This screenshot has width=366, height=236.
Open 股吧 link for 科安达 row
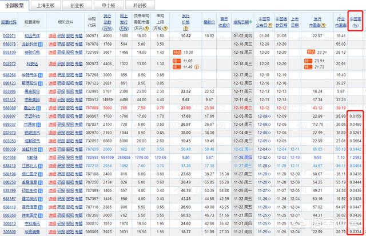pos(70,63)
